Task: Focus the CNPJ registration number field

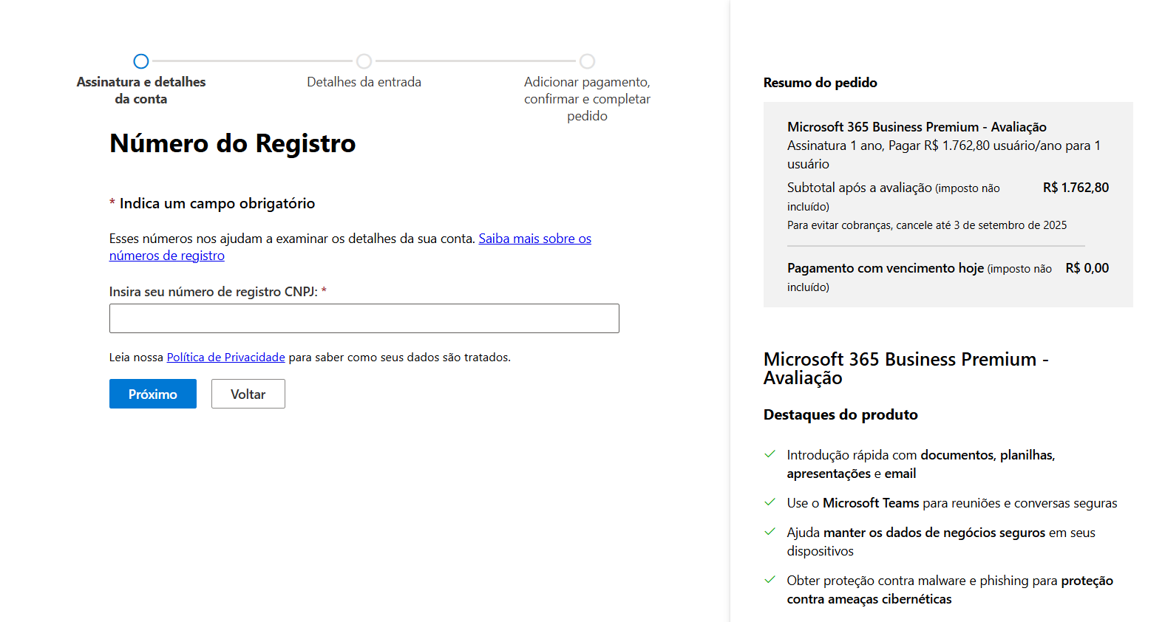Action: click(x=364, y=318)
